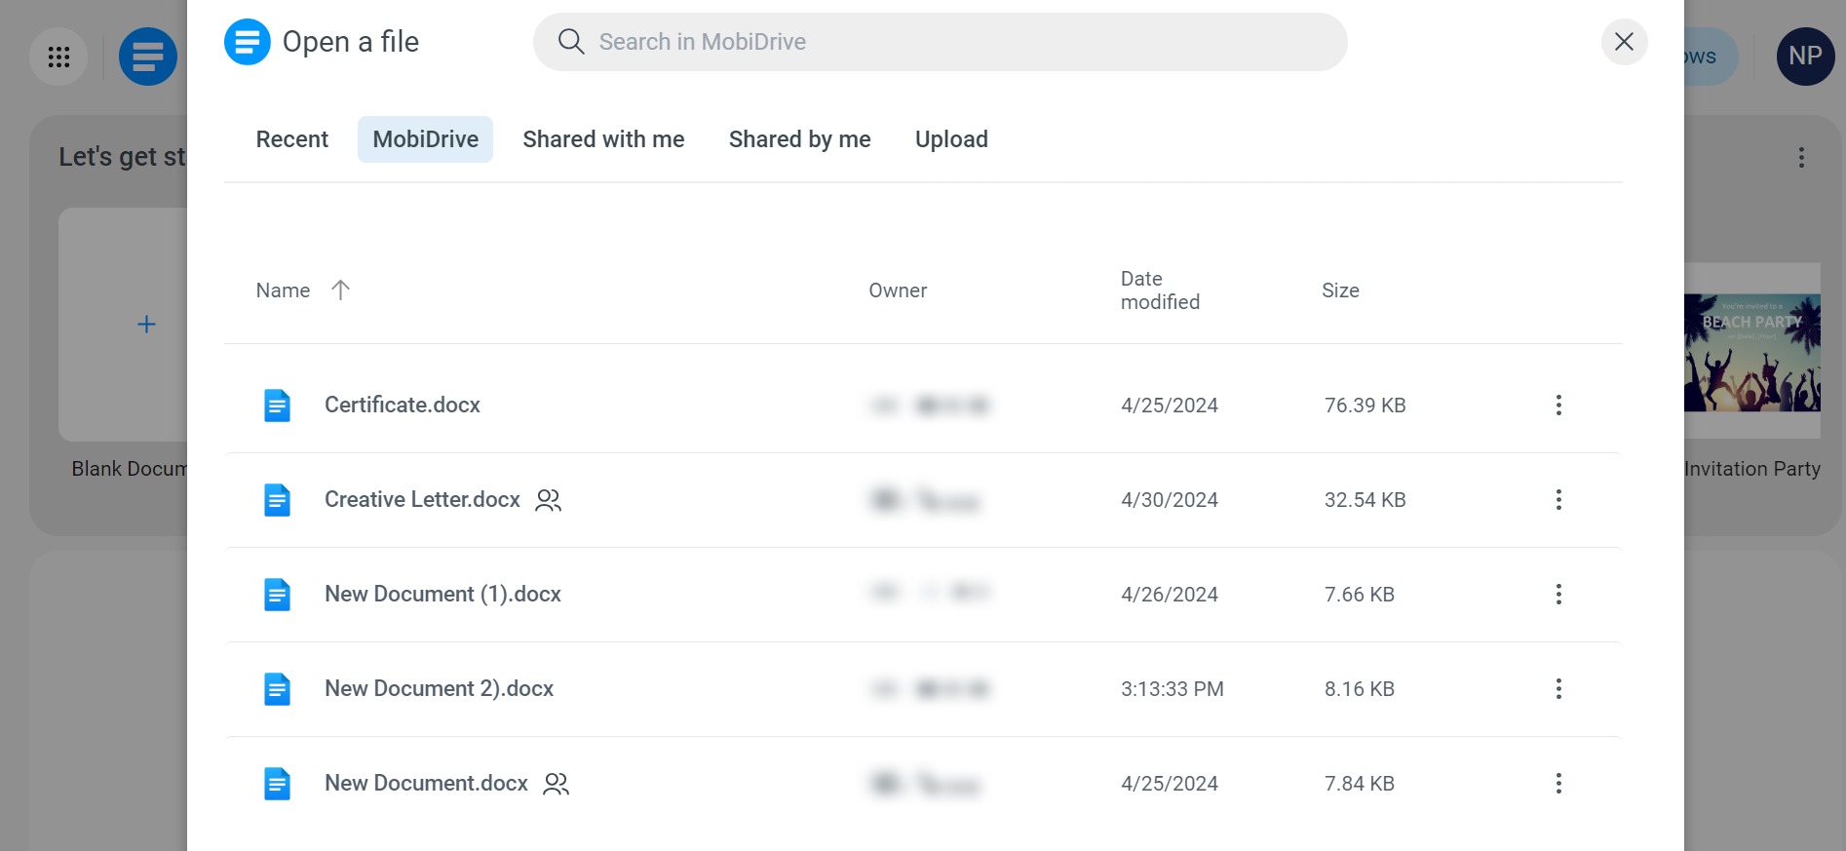Open the Upload tab
The image size is (1846, 851).
coord(951,138)
